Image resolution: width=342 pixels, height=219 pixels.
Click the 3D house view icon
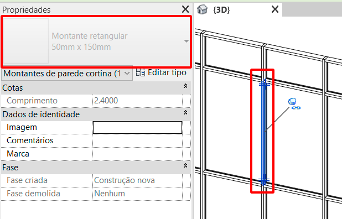(202, 9)
